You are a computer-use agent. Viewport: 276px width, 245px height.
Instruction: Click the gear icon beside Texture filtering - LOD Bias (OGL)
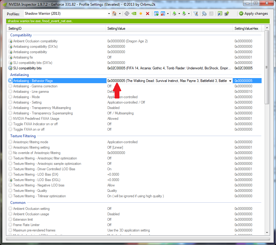[10, 180]
